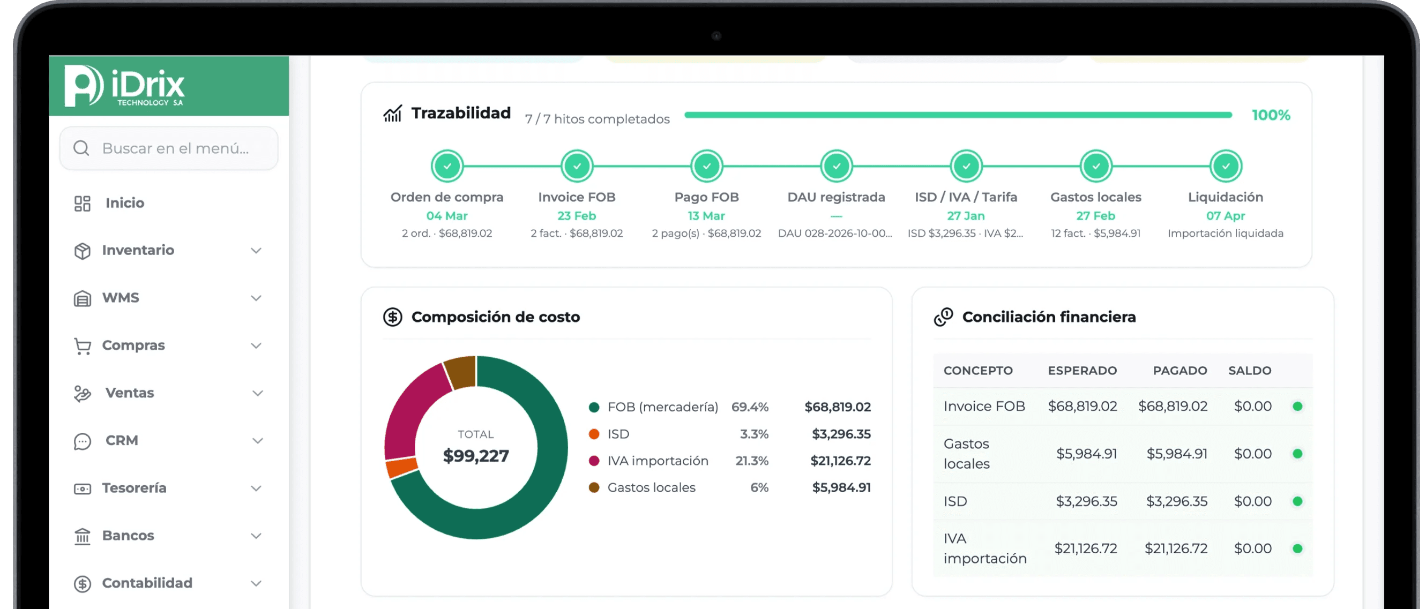Click the '100%' progress value
Image resolution: width=1426 pixels, height=609 pixels.
[x=1271, y=115]
